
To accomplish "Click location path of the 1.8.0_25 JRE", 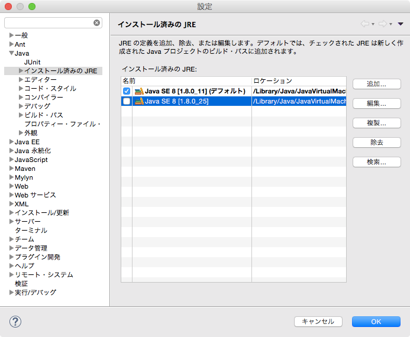I will click(299, 101).
